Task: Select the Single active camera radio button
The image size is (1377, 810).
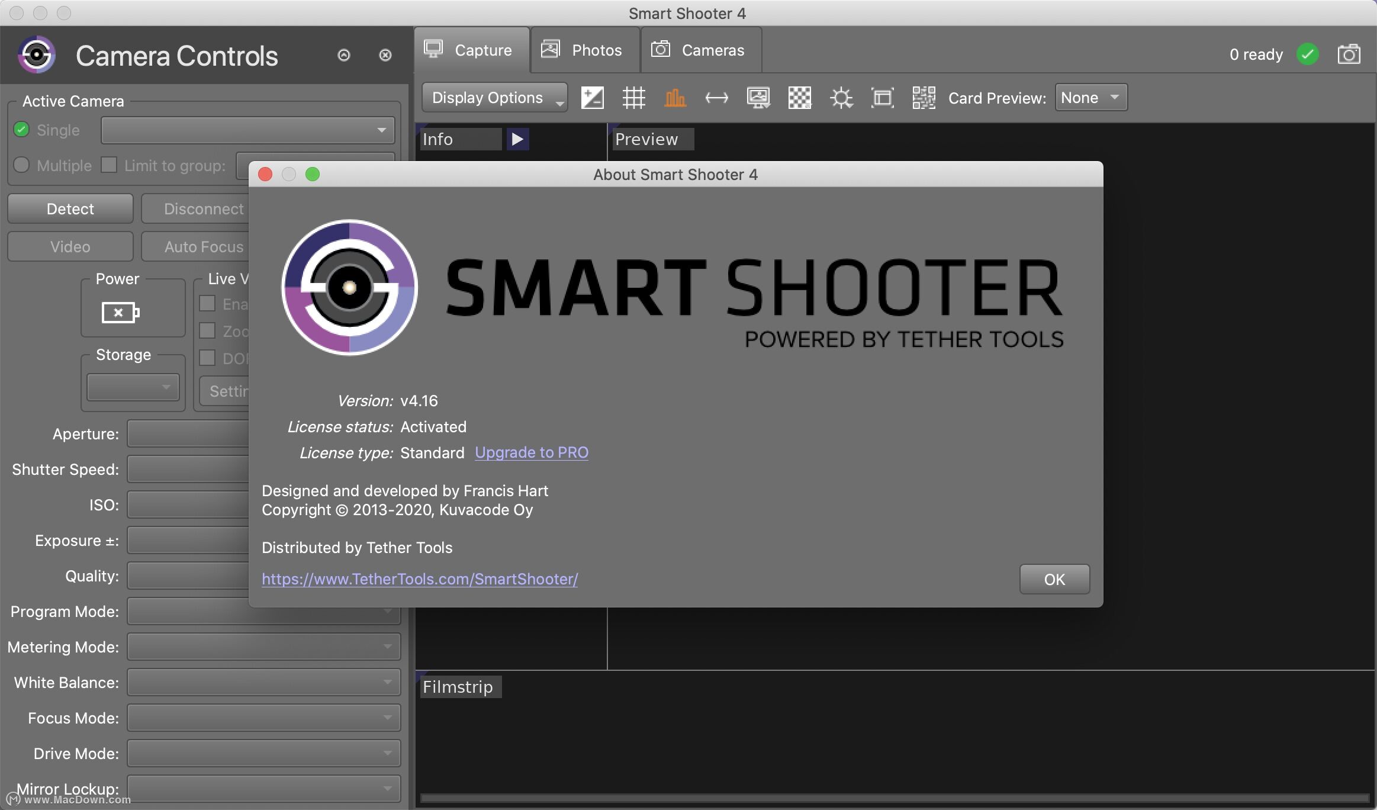Action: point(21,129)
